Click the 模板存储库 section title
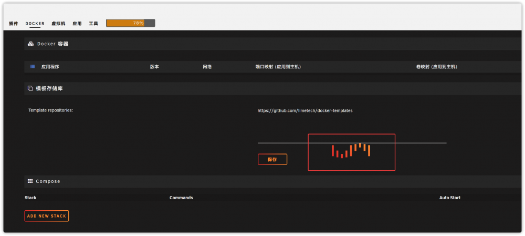Screen dimensions: 525x236 point(49,88)
